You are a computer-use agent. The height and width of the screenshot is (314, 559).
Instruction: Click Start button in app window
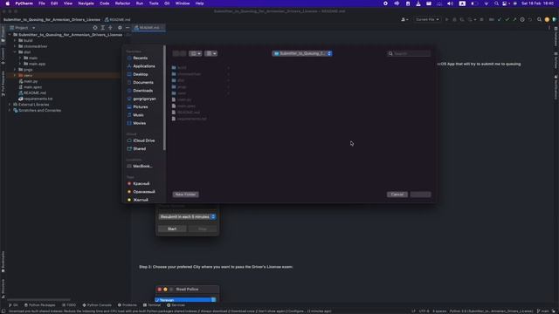click(x=172, y=229)
